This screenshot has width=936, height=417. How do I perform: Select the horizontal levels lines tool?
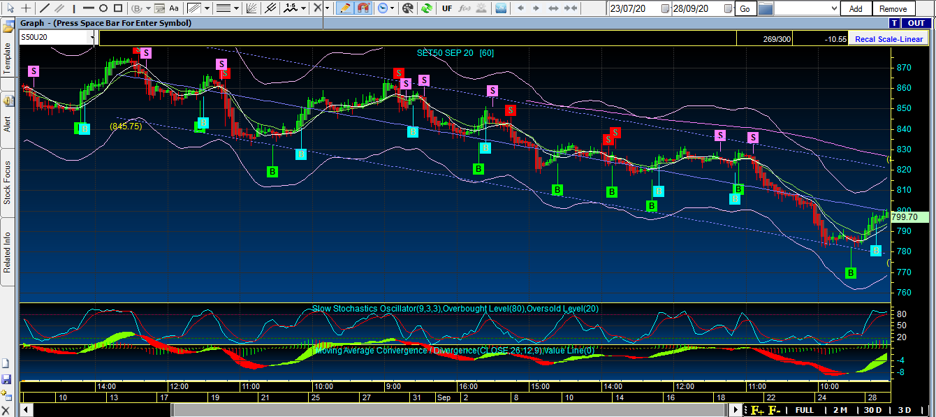click(224, 8)
